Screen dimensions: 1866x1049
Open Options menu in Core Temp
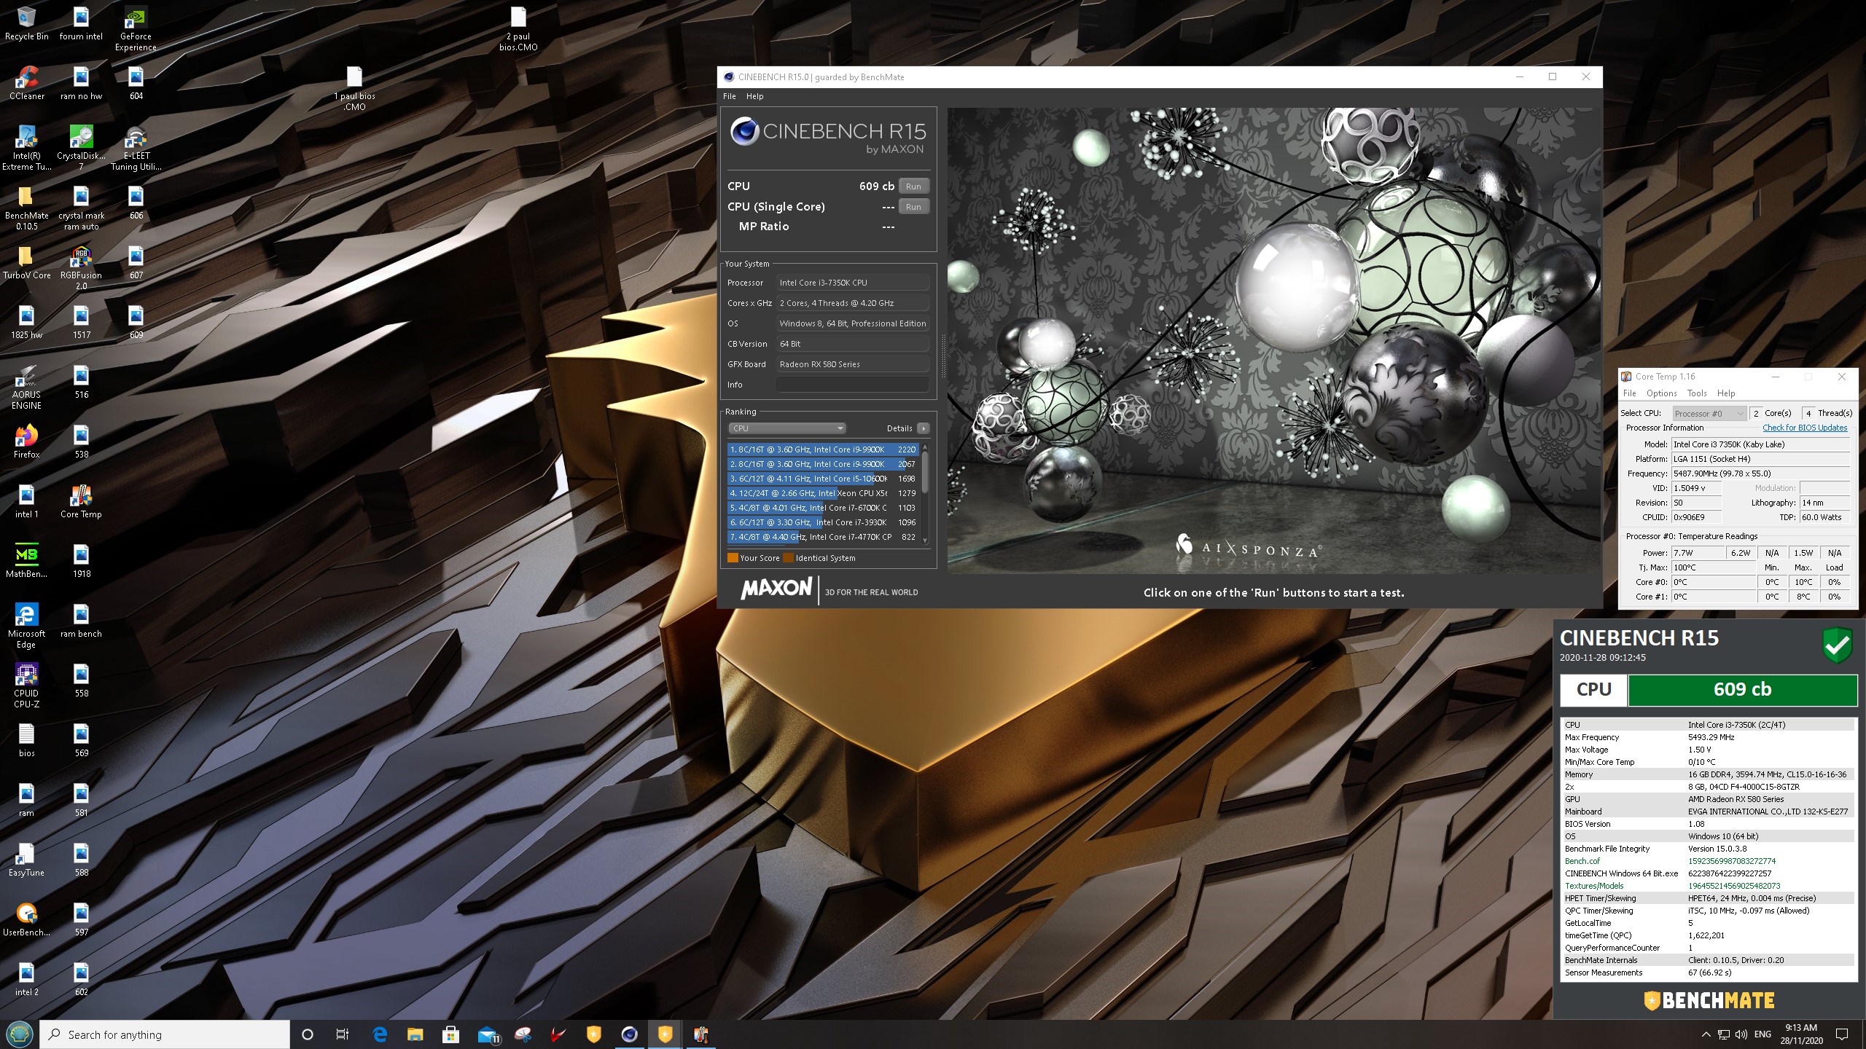[1661, 393]
